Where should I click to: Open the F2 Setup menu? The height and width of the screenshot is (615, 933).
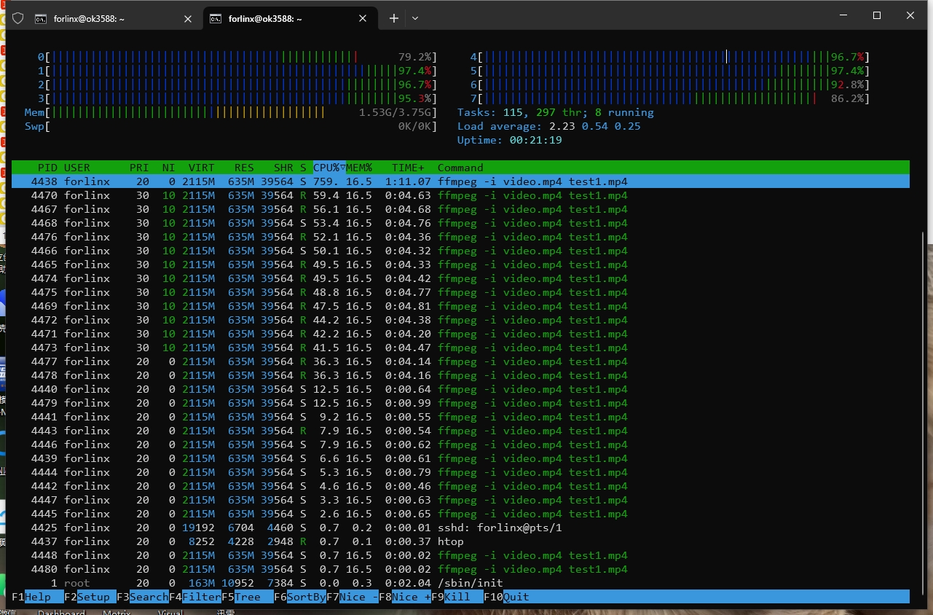pos(92,597)
